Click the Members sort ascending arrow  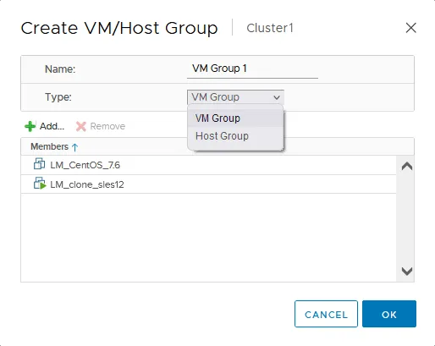74,147
